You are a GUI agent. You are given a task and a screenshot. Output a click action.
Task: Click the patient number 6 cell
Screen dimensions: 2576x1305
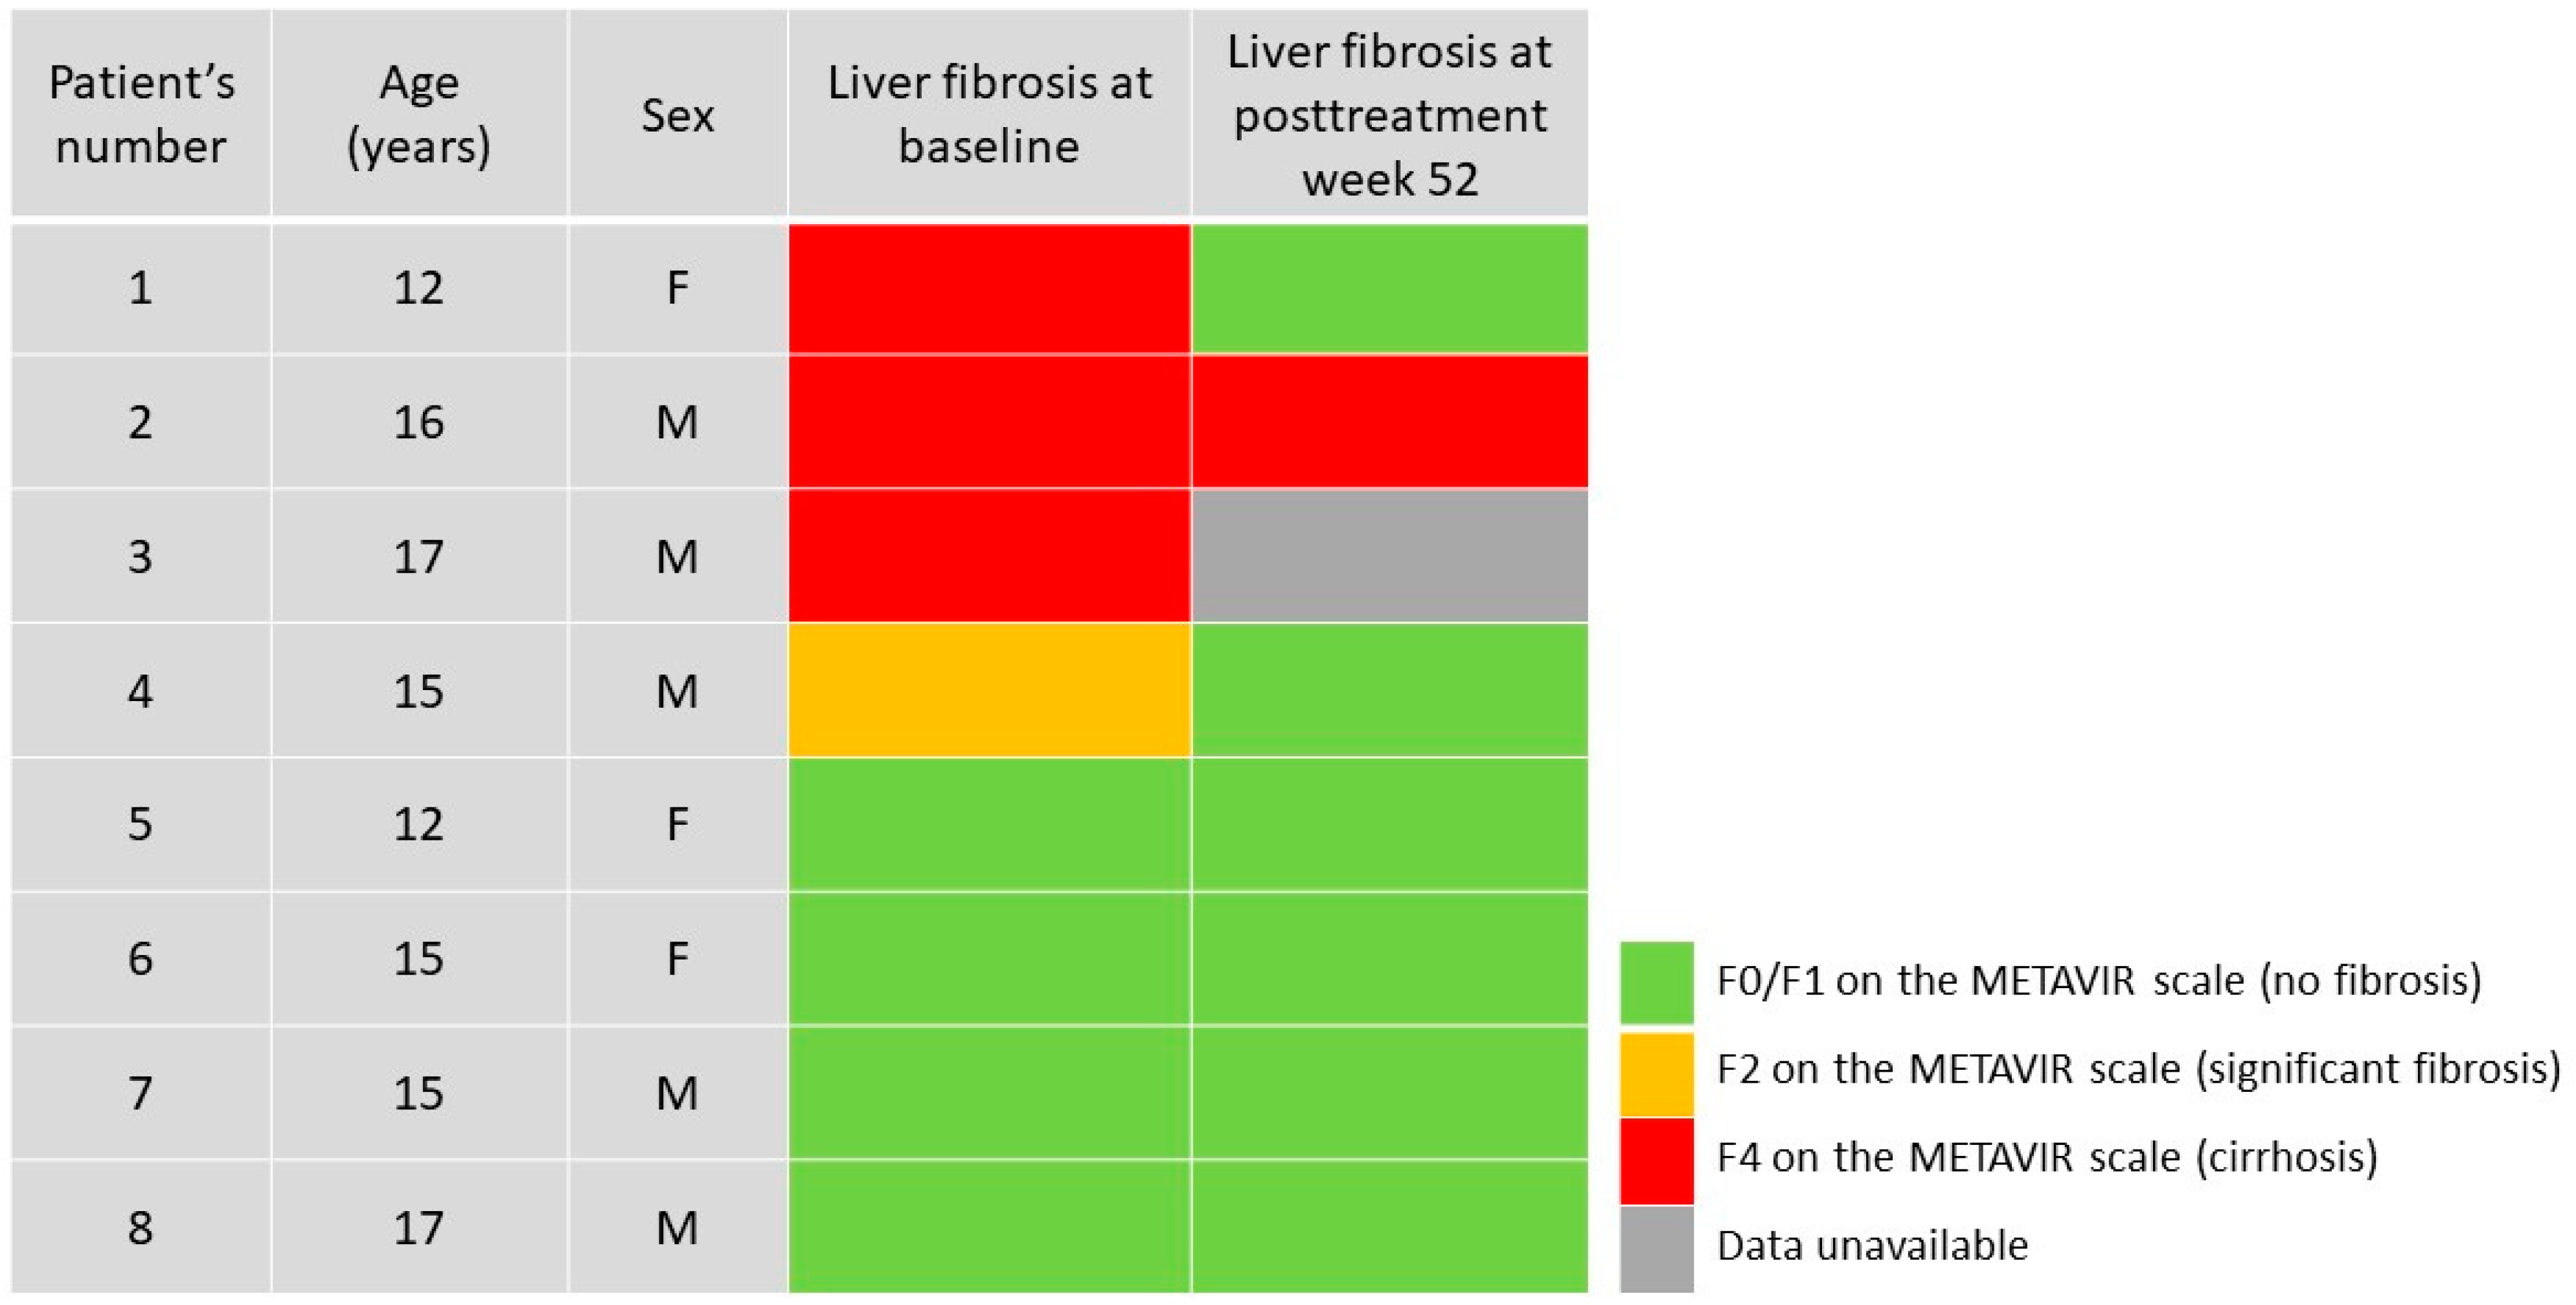(x=141, y=958)
